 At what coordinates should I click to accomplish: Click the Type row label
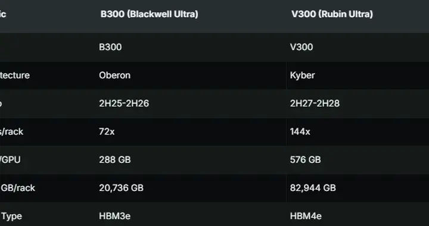point(11,216)
